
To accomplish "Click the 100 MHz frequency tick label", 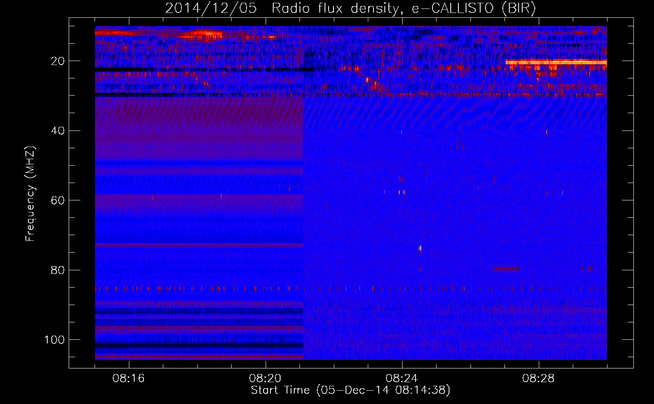I will pyautogui.click(x=55, y=340).
